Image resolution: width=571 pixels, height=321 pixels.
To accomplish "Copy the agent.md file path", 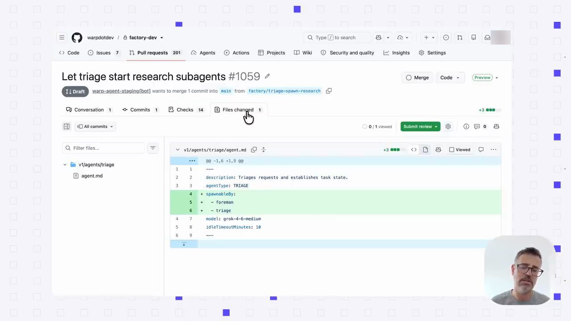I will pyautogui.click(x=254, y=150).
